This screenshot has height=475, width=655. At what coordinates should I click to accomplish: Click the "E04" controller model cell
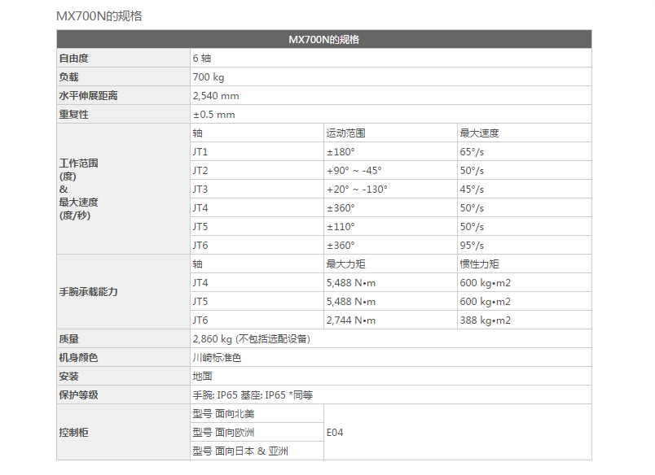coord(335,433)
